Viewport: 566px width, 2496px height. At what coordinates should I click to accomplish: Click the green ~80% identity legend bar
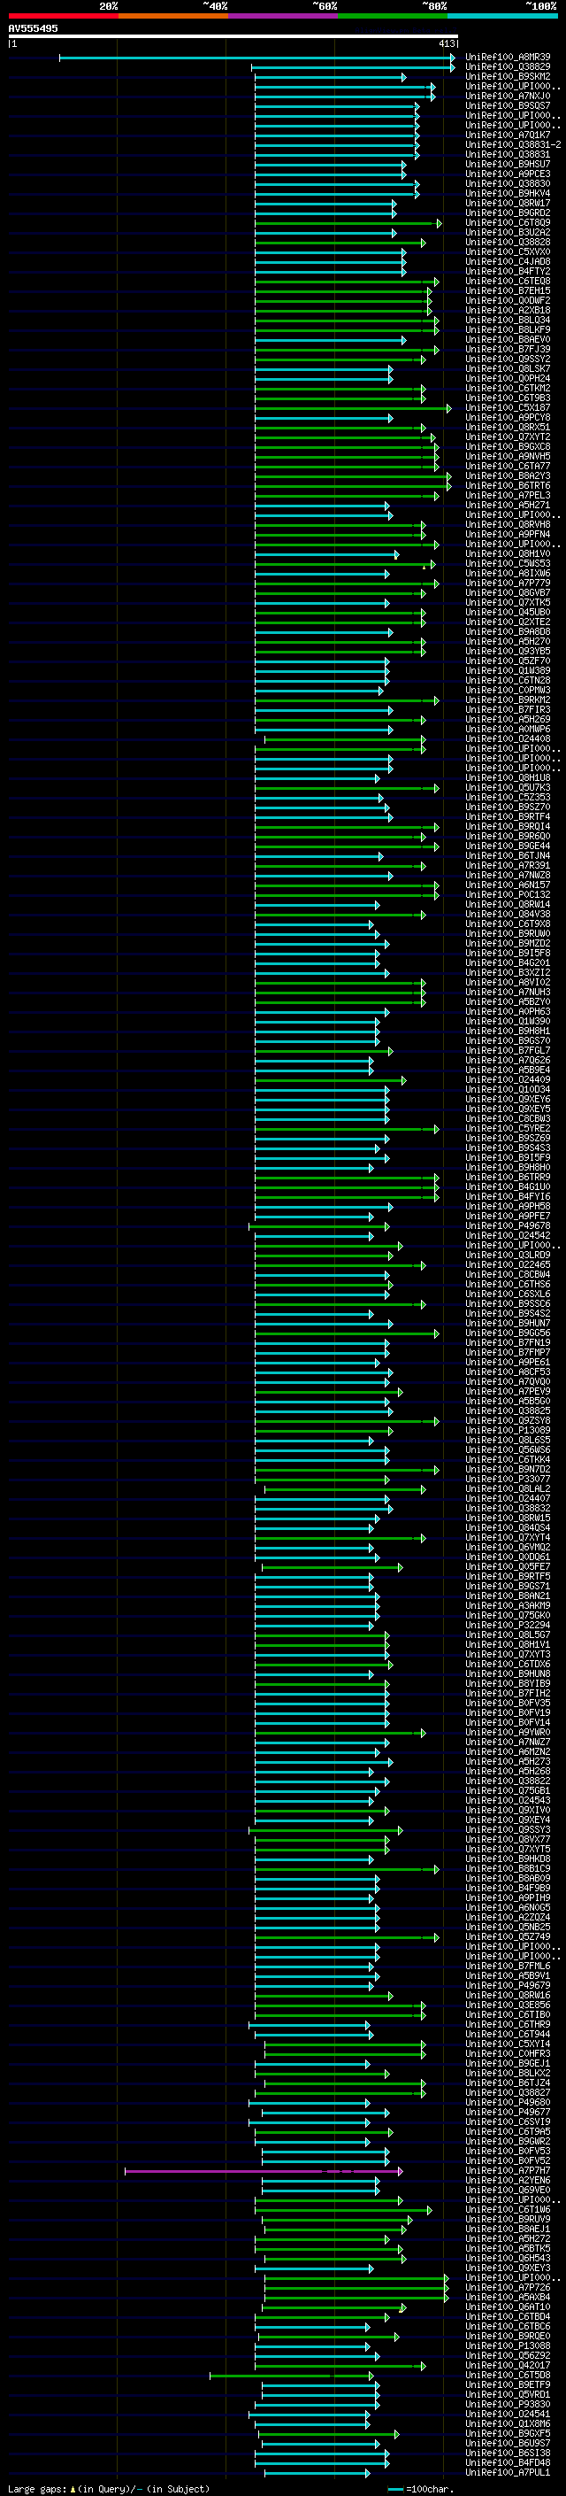pos(393,16)
